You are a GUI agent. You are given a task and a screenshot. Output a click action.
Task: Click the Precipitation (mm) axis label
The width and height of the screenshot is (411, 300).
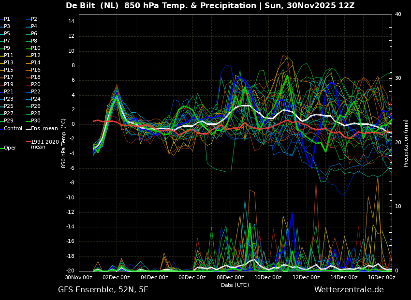(406, 143)
